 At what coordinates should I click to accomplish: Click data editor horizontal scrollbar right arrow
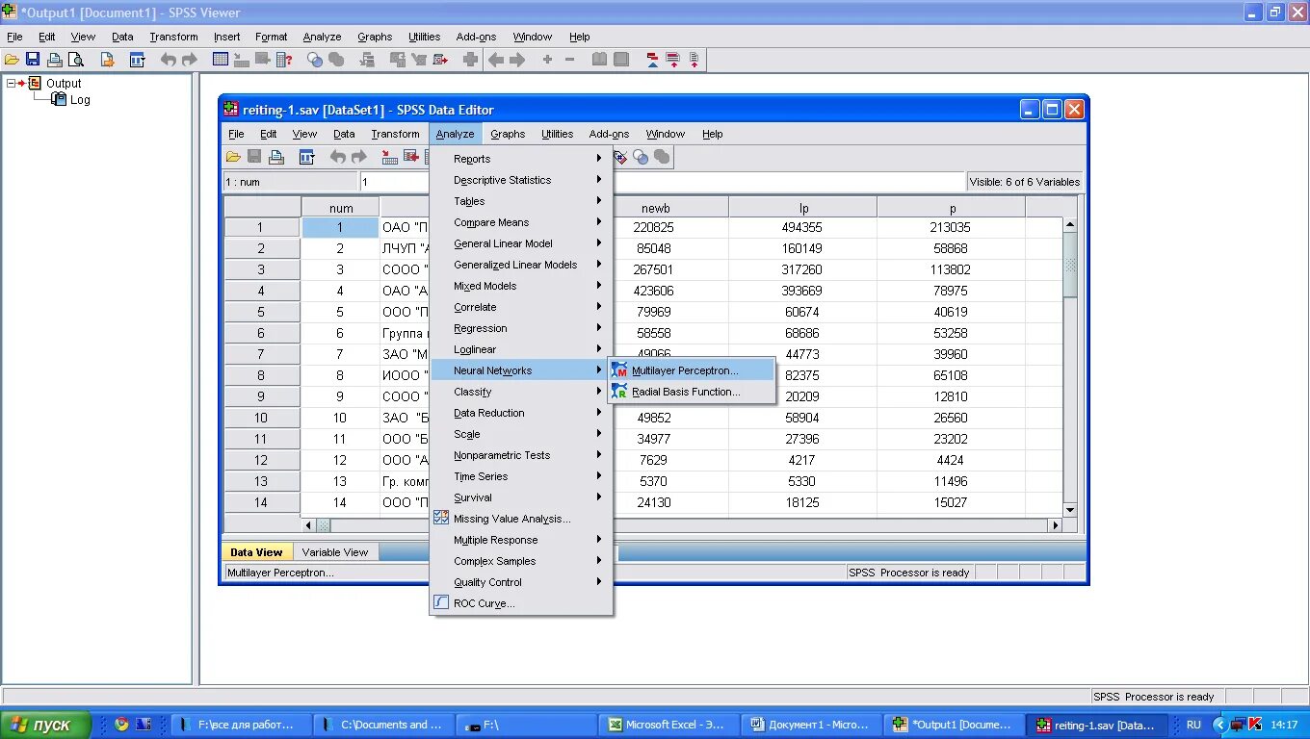(x=1056, y=525)
